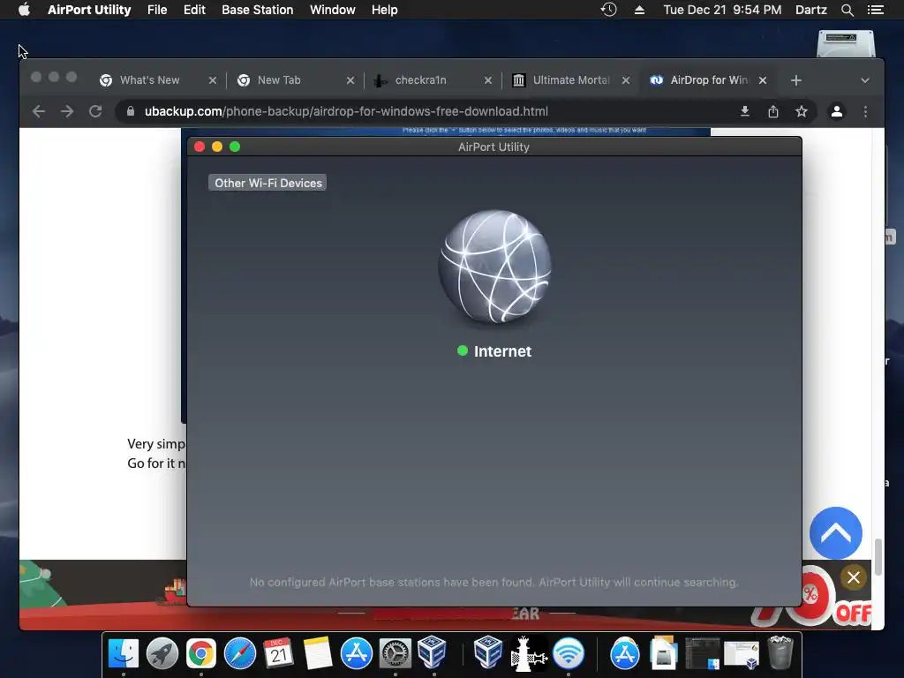Screen dimensions: 904x678
Task: Click Chrome forward arrow
Action: (x=67, y=111)
